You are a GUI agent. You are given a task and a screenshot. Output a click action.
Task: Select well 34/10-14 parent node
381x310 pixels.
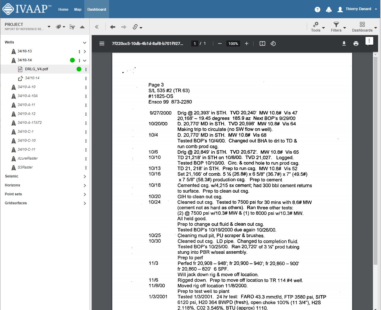(x=25, y=60)
